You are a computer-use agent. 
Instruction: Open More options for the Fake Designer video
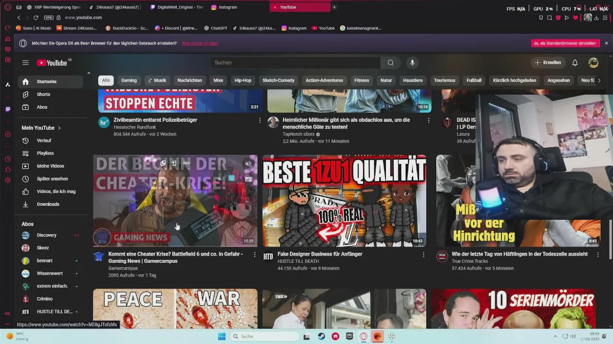tap(423, 255)
